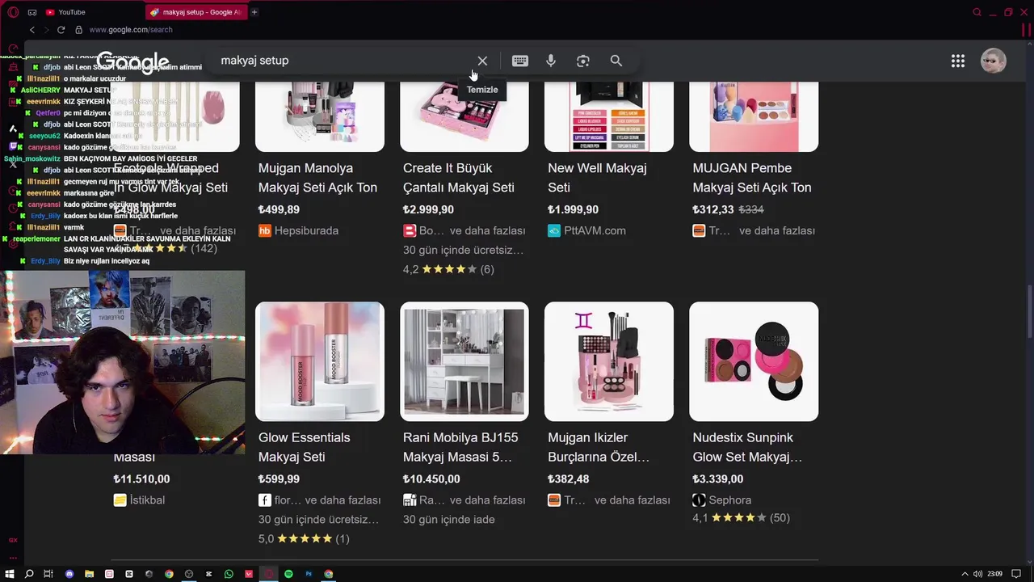Open Mujgan Manolya Makyaj Seti Açık Ton
The image size is (1034, 582).
tap(317, 178)
